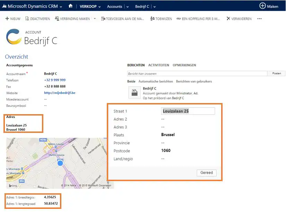
Task: Click the Bericht hier invoeren field
Action: pos(197,74)
